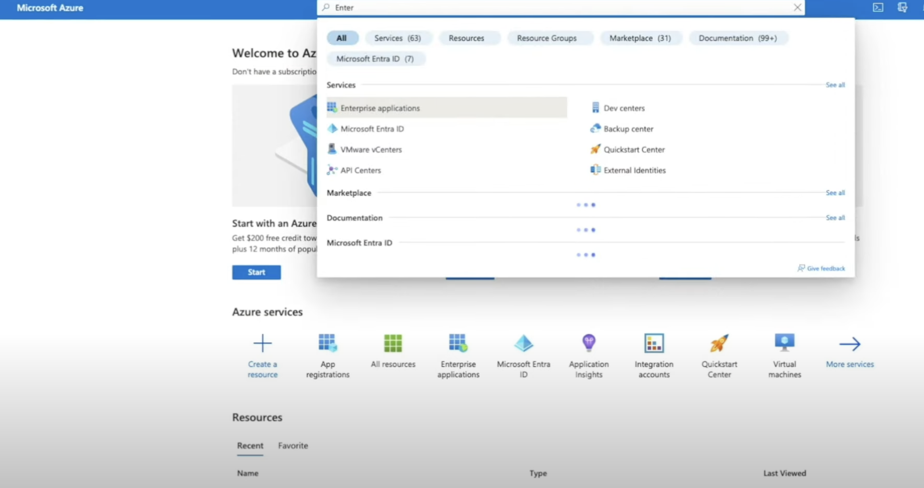This screenshot has width=924, height=488.
Task: Open External Identities search result
Action: pyautogui.click(x=634, y=170)
